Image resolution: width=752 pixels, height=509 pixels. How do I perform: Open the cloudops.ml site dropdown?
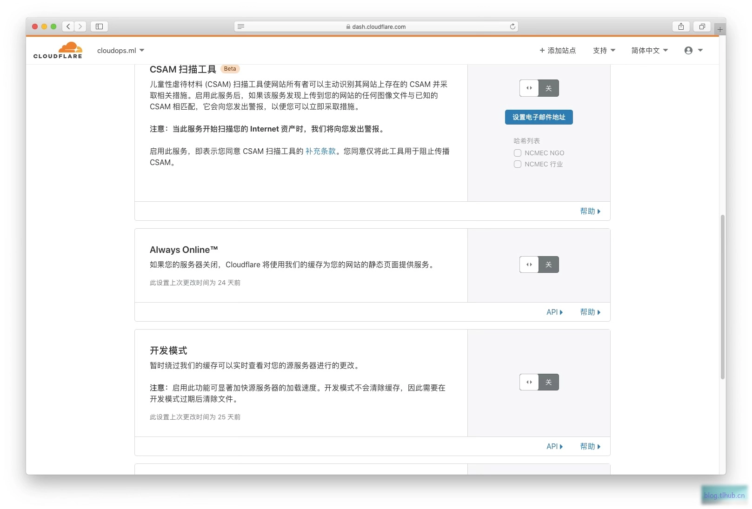121,50
